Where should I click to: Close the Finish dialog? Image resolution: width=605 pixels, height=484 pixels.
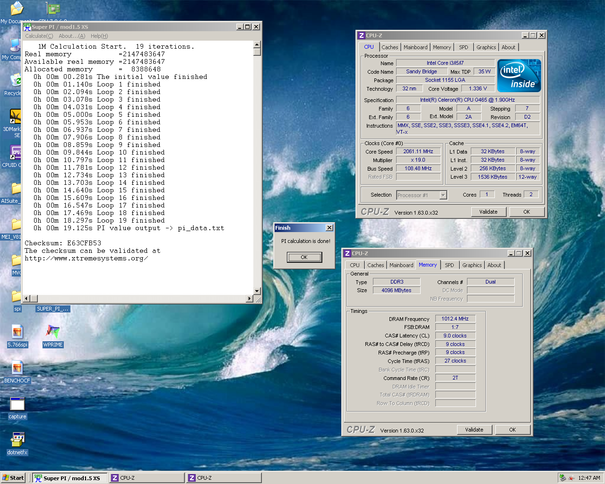[x=329, y=228]
